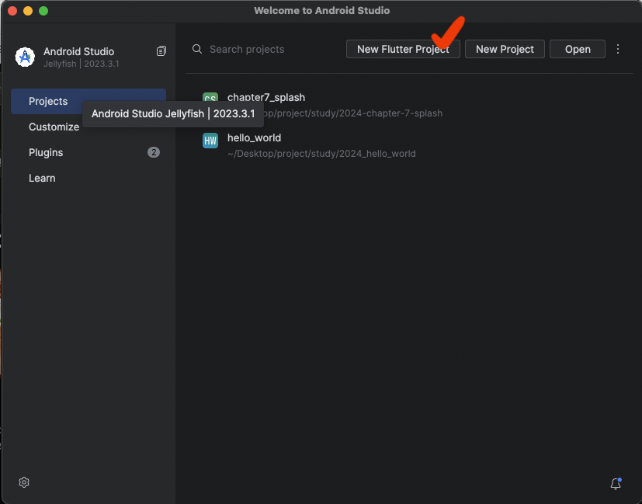This screenshot has height=504, width=642.
Task: Click the Android Studio title text
Action: pyautogui.click(x=78, y=51)
